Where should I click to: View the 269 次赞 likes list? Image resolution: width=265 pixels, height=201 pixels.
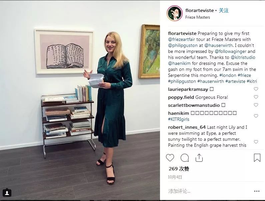pyautogui.click(x=179, y=169)
